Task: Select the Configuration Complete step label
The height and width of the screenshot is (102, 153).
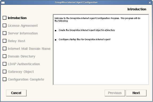Action: click(26, 79)
